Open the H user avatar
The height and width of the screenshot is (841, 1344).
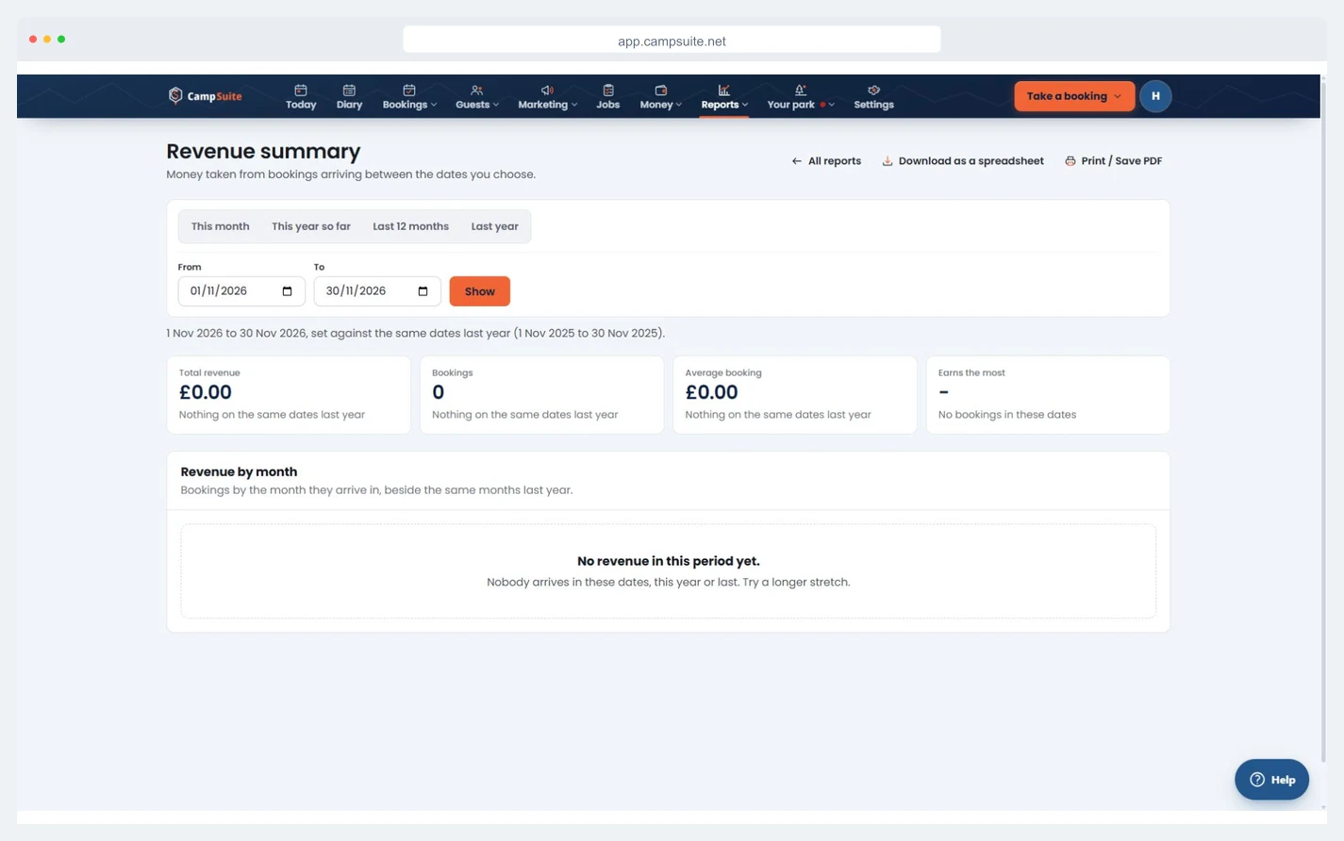pyautogui.click(x=1155, y=96)
